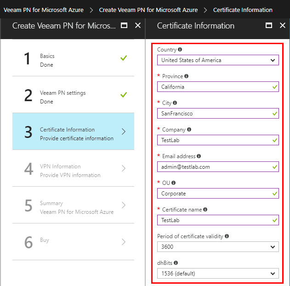The height and width of the screenshot is (286, 290).
Task: Click Create Veeam PN breadcrumb link
Action: point(148,10)
